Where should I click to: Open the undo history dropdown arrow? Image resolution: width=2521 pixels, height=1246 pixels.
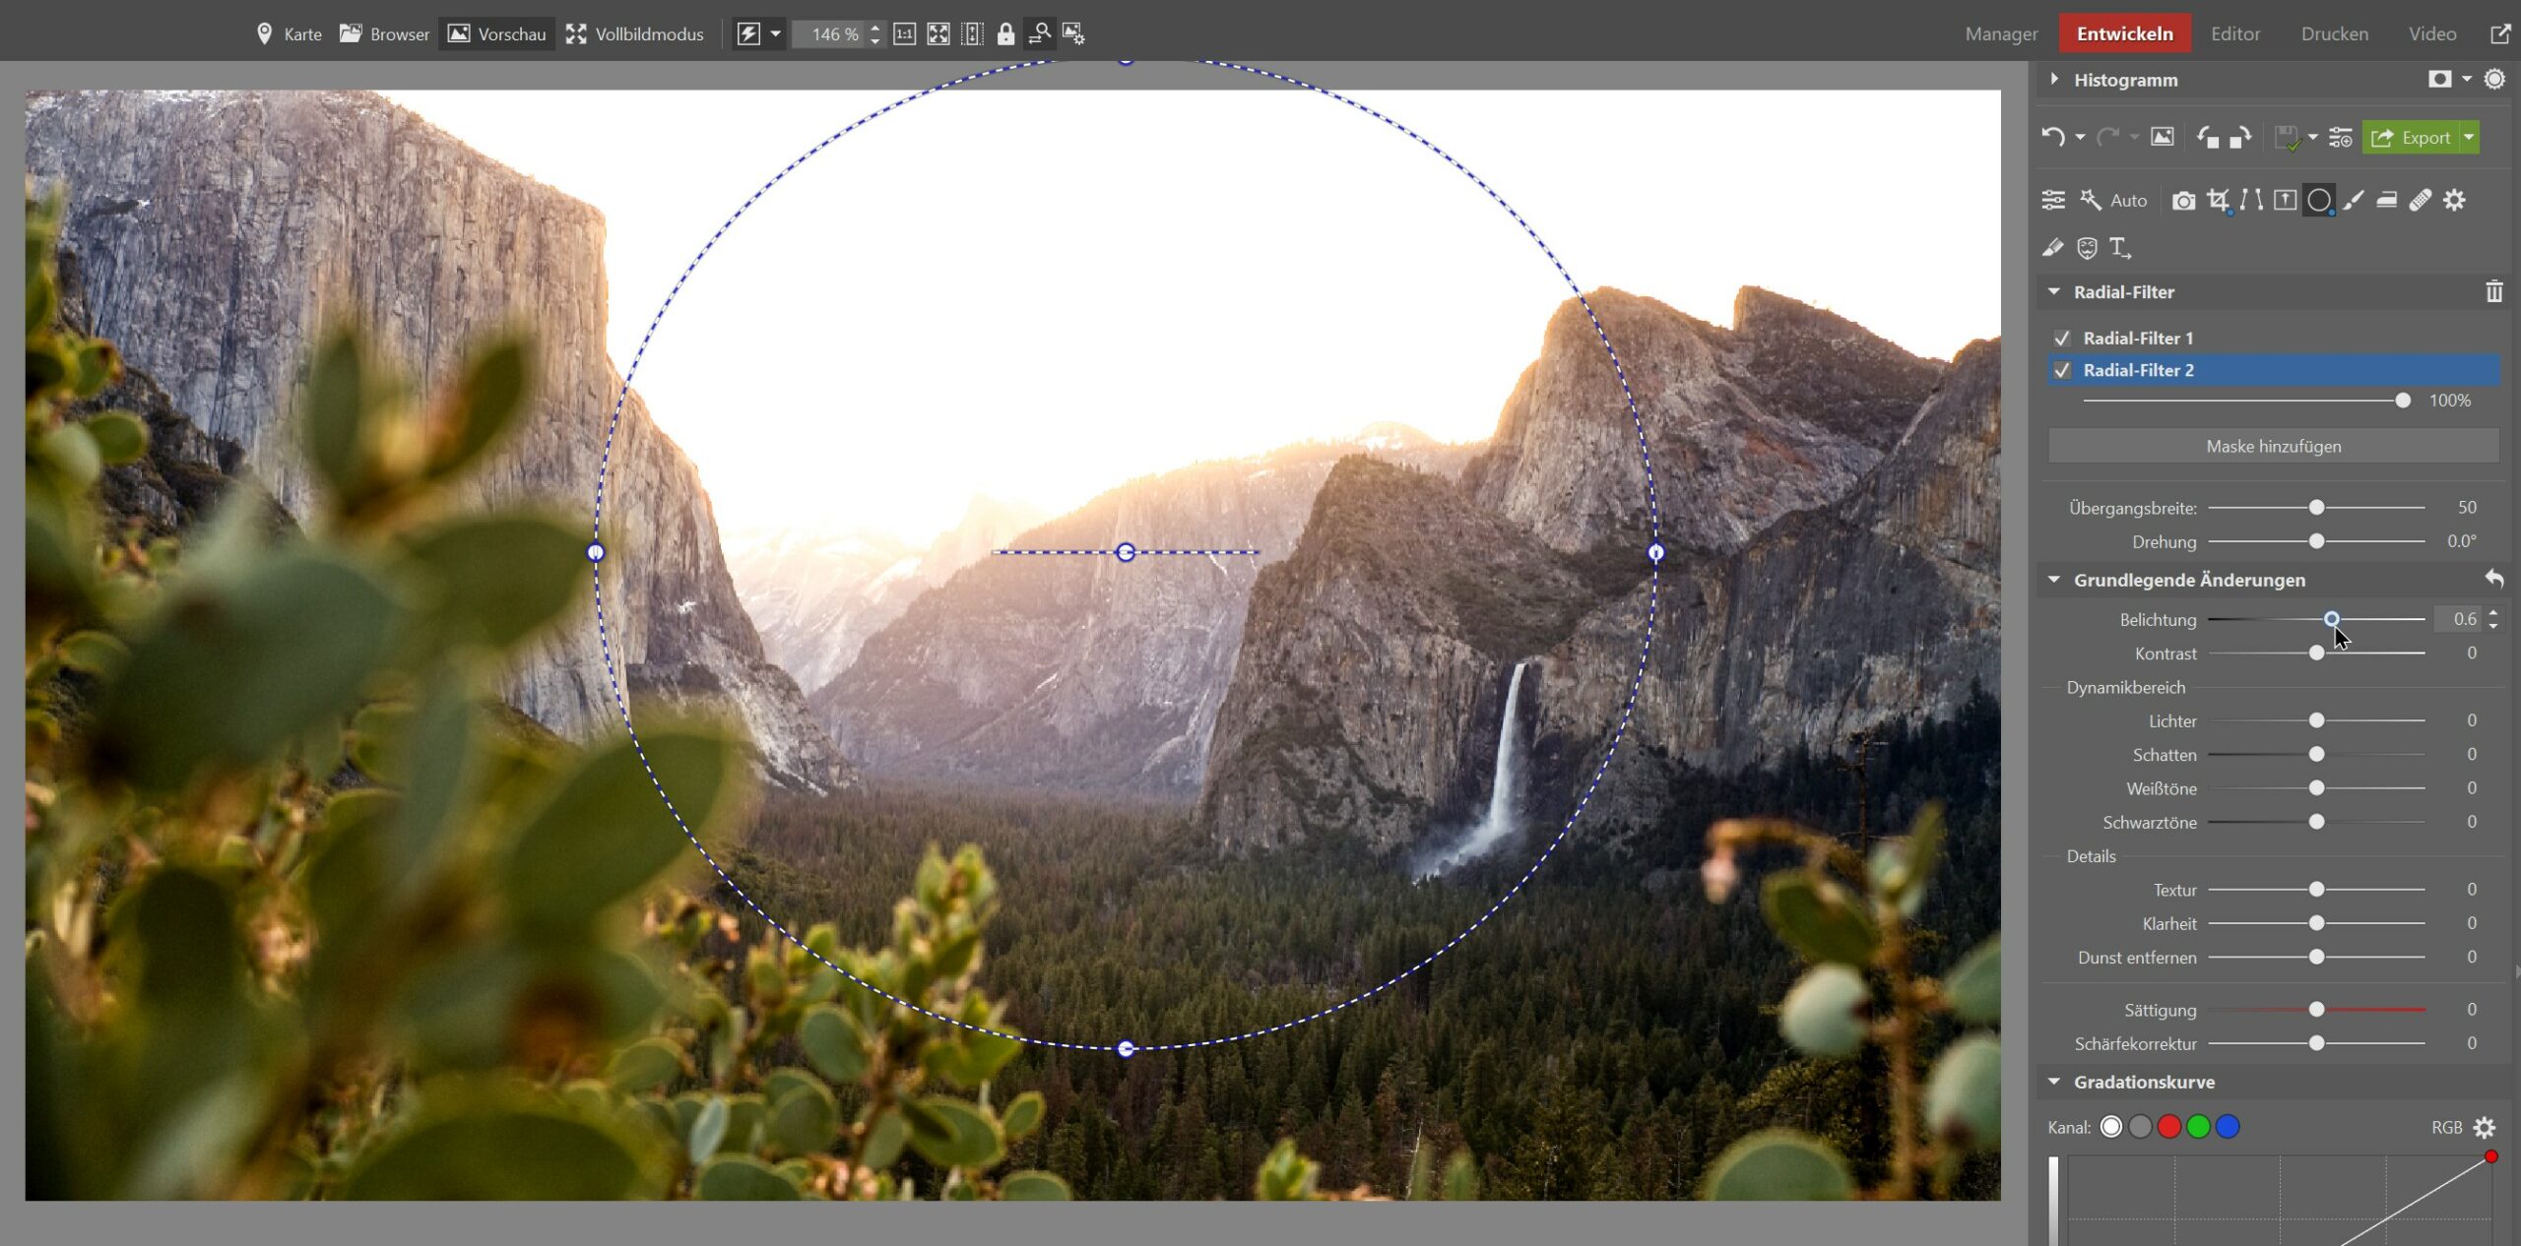click(x=2080, y=138)
